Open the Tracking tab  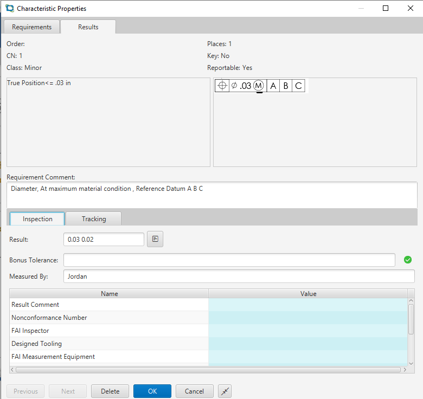(x=94, y=219)
